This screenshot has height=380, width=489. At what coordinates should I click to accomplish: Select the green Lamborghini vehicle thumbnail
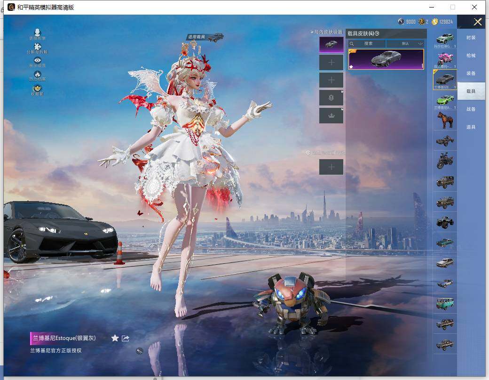[x=444, y=100]
